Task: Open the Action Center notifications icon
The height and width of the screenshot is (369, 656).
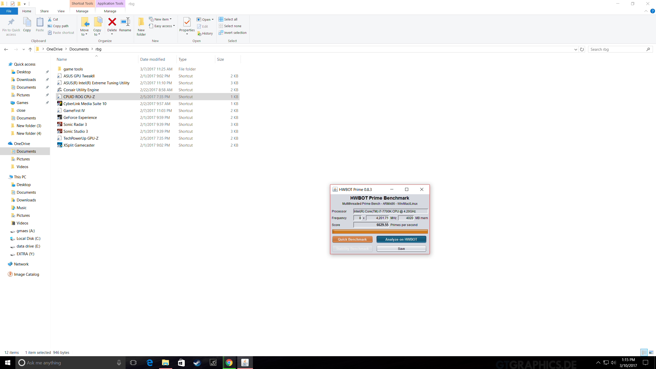Action: tap(645, 363)
